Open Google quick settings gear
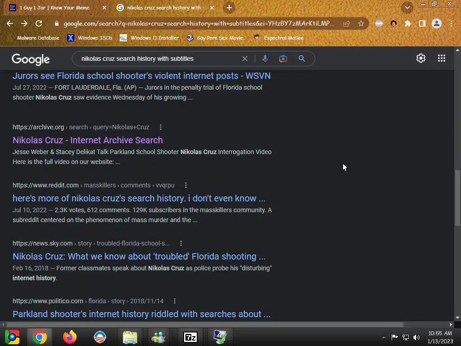The width and height of the screenshot is (461, 346). click(x=421, y=58)
